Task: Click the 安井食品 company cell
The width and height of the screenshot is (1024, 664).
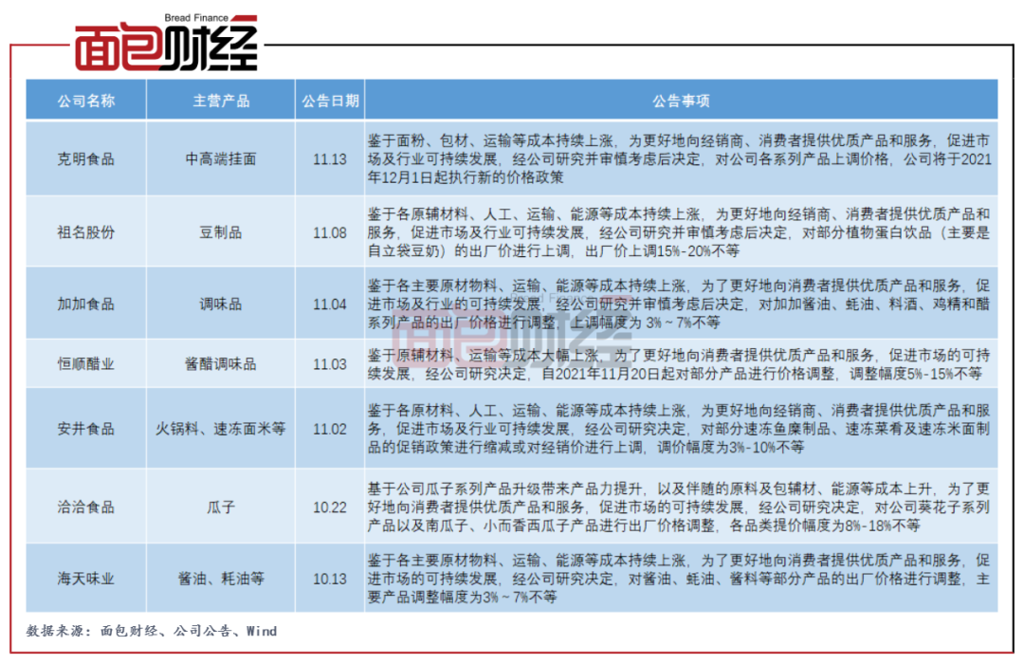Action: pyautogui.click(x=86, y=429)
